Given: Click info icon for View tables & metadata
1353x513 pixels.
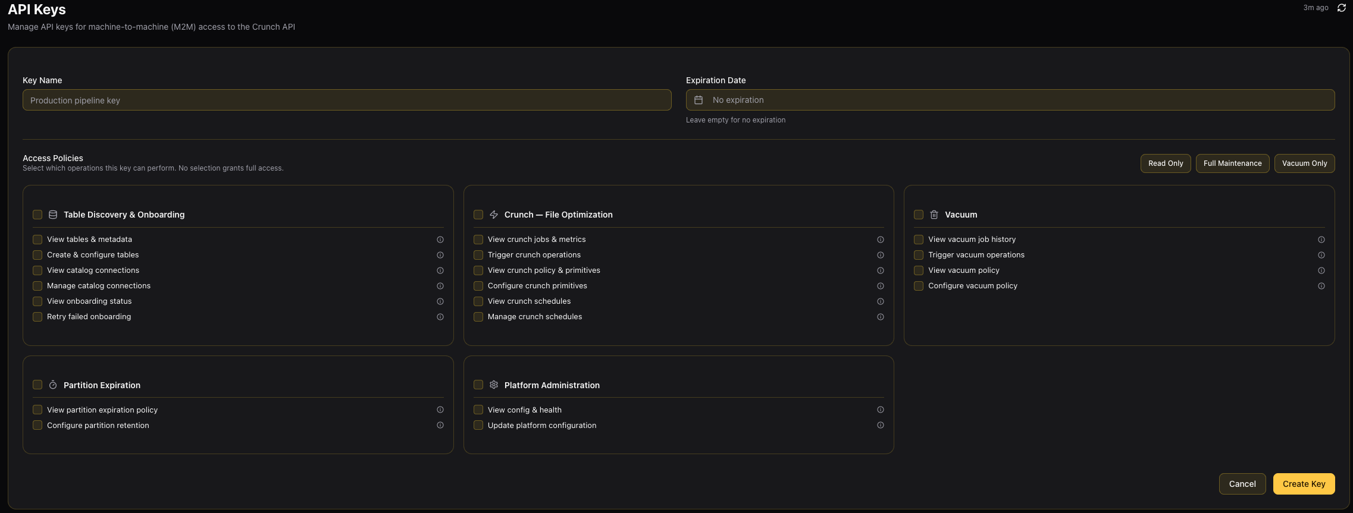Looking at the screenshot, I should click(440, 240).
